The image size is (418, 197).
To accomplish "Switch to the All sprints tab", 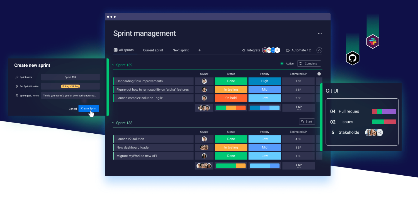I will (124, 50).
